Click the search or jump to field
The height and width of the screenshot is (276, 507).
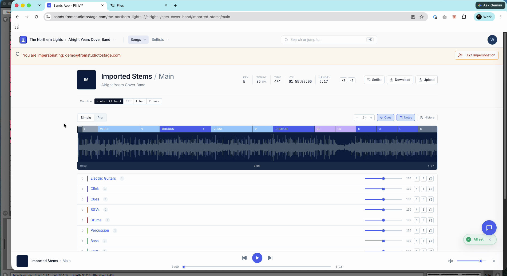(329, 40)
